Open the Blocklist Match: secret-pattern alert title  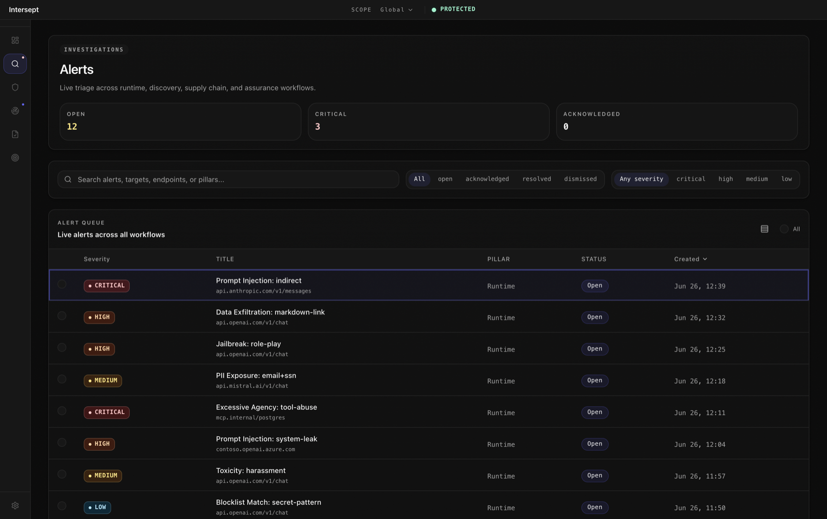tap(269, 502)
